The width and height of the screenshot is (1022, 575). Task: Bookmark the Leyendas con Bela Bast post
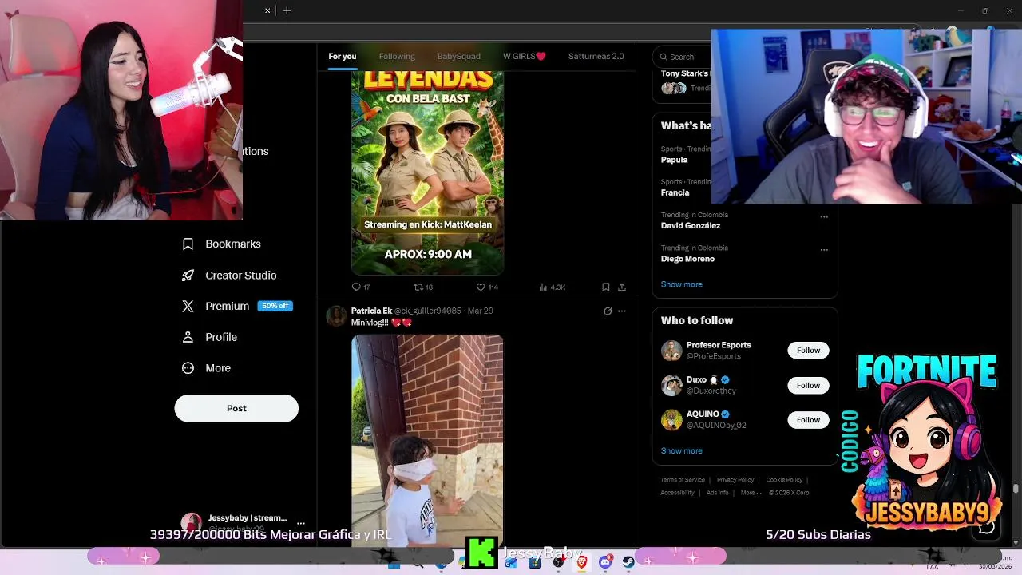coord(606,287)
